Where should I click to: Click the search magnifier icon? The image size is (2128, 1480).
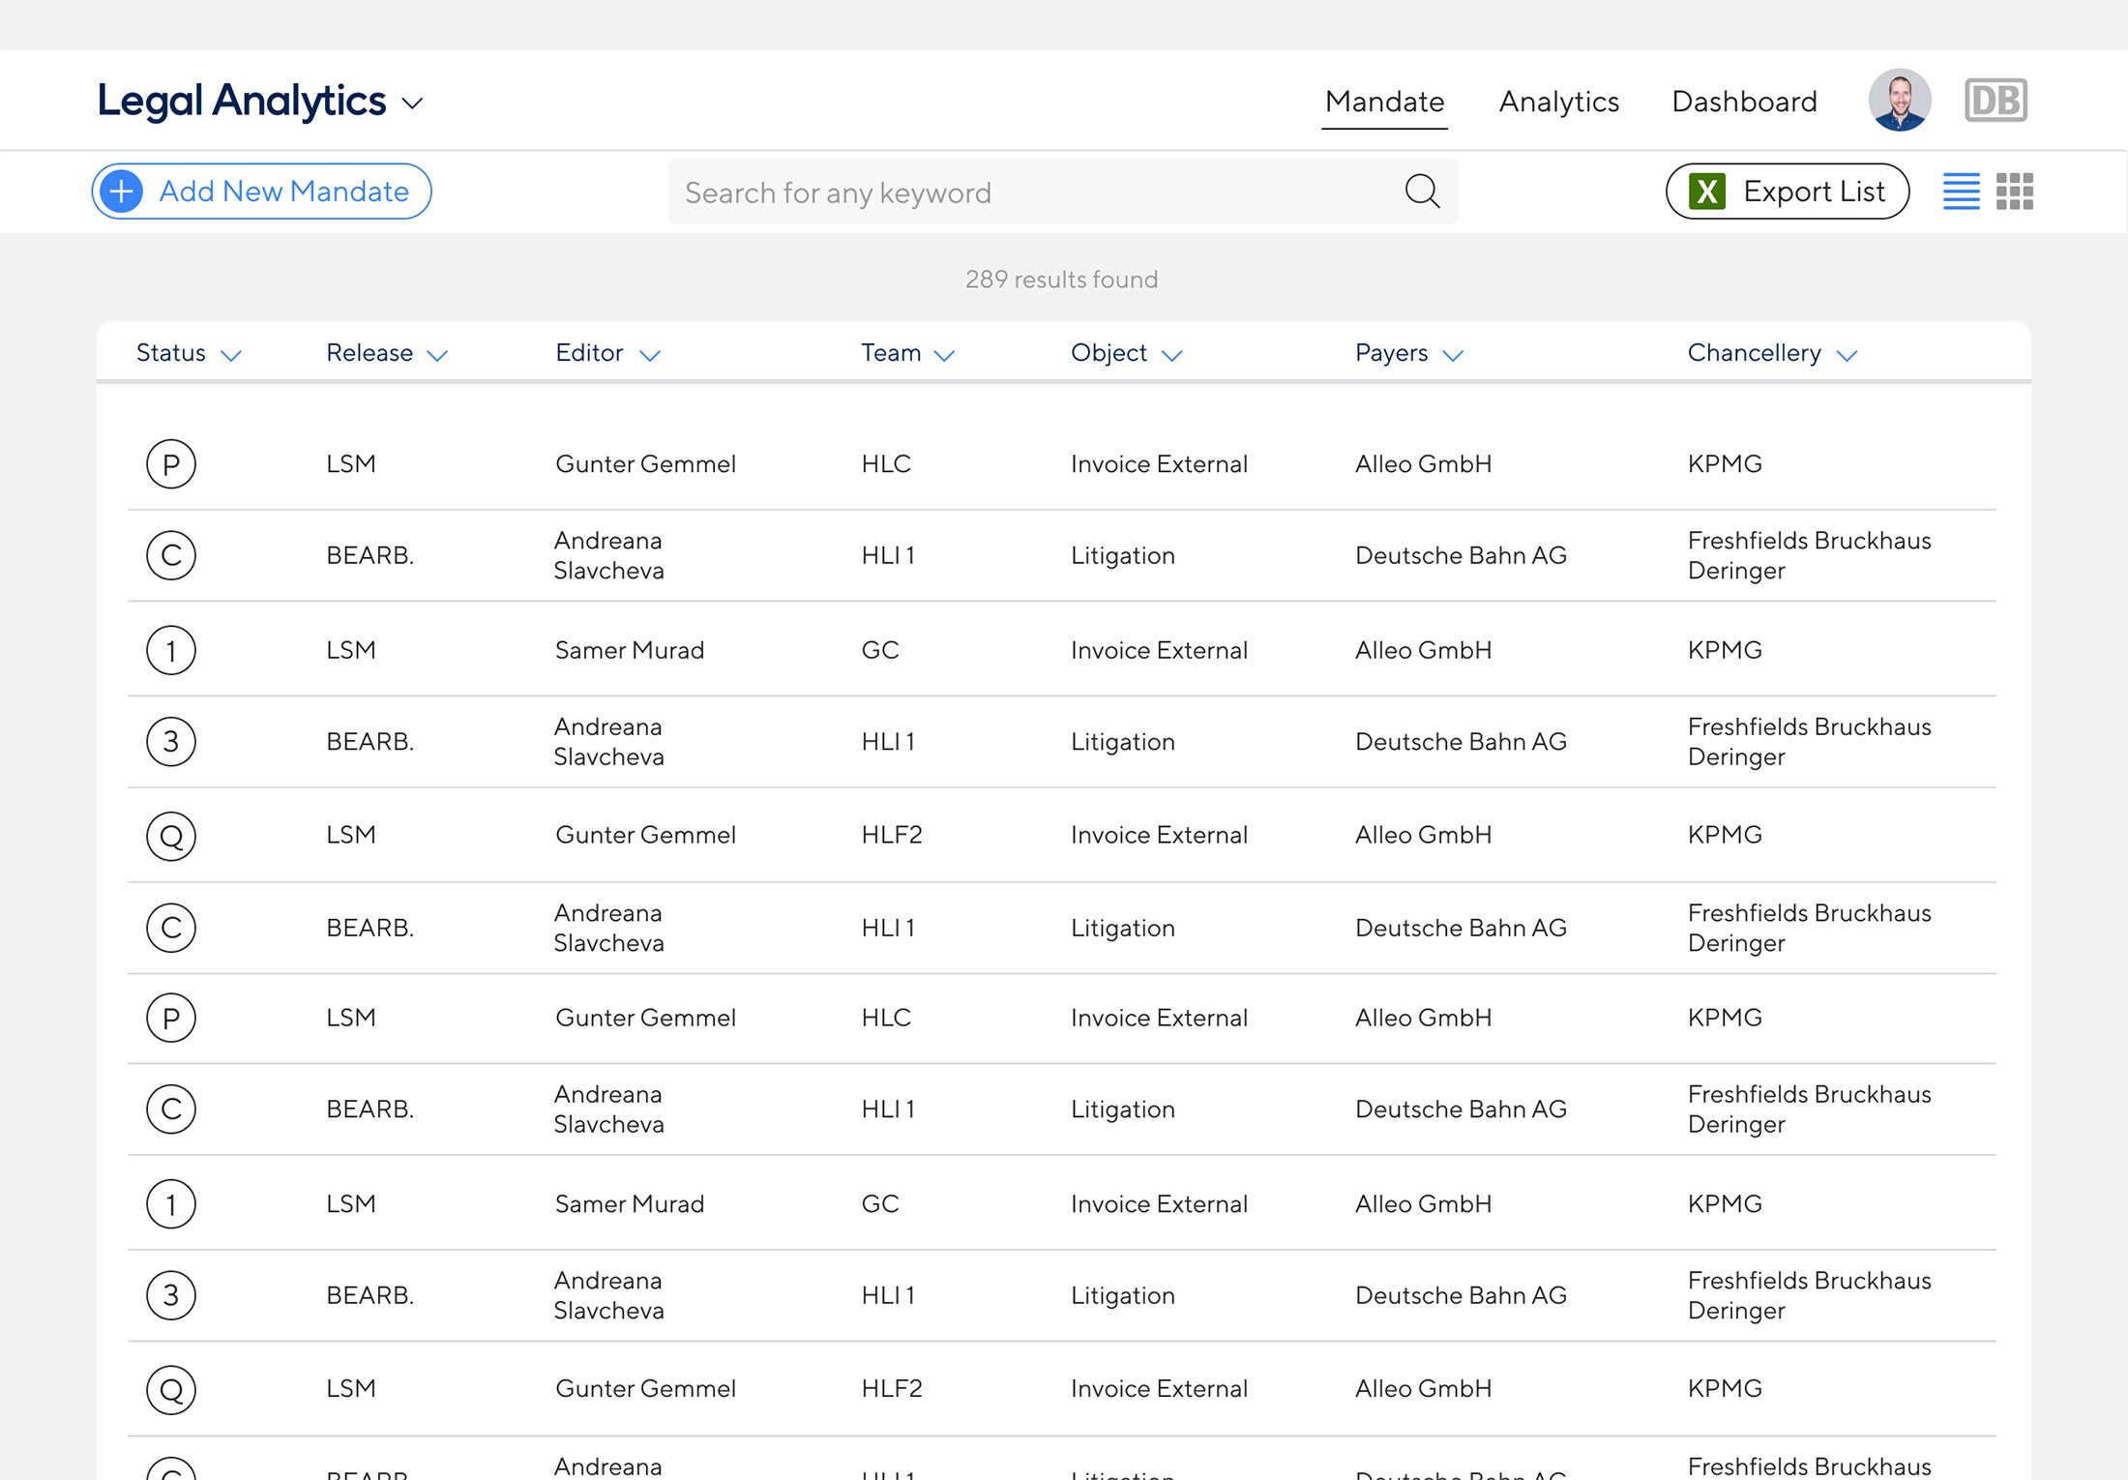tap(1422, 192)
